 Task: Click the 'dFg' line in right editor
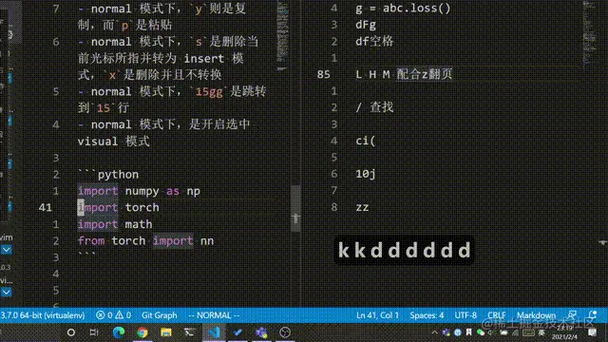pos(366,25)
